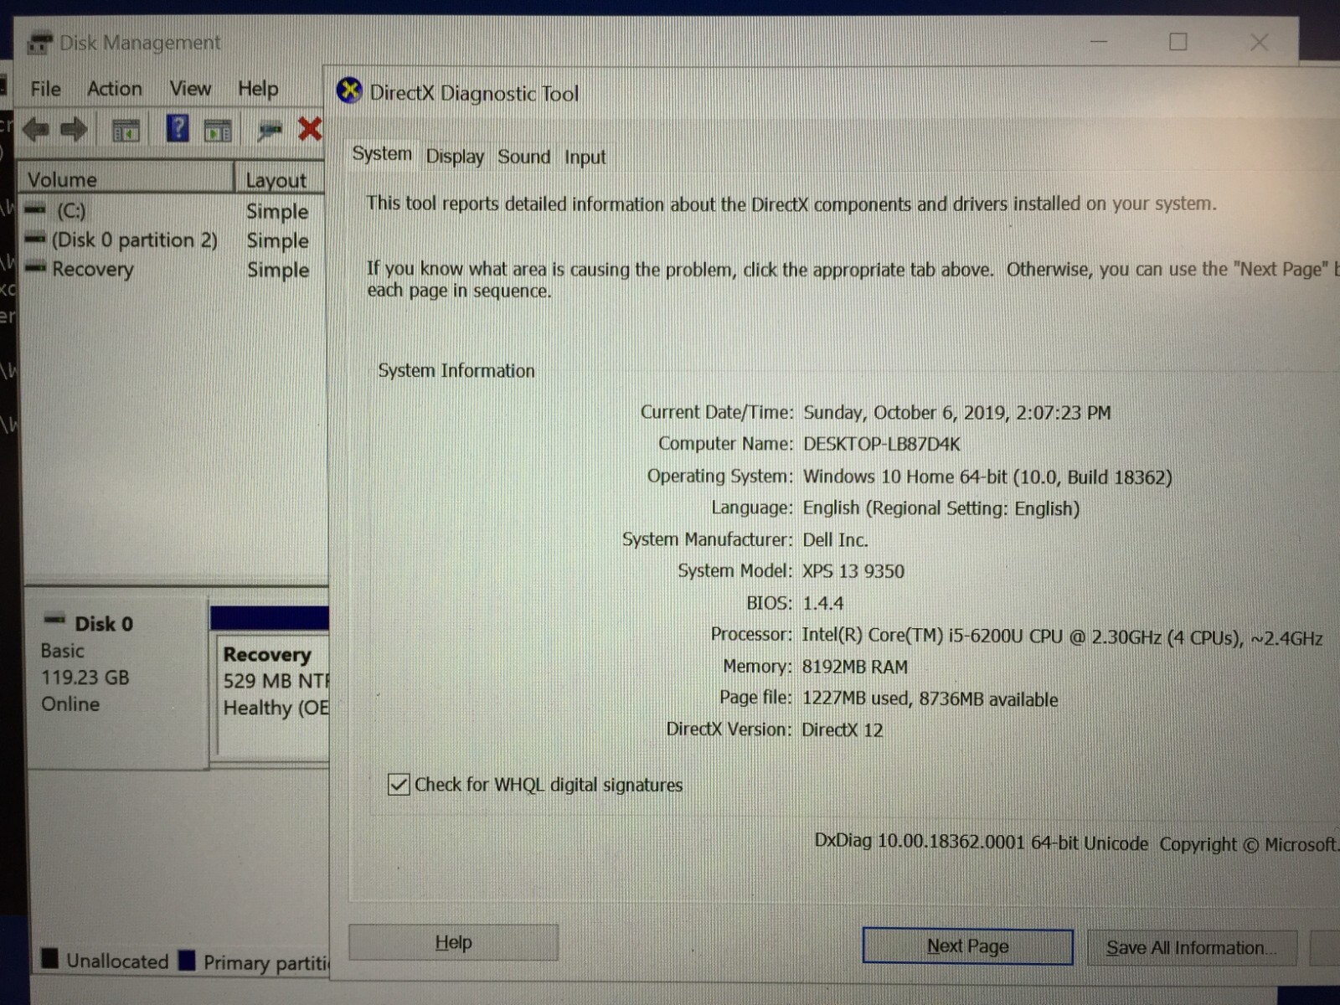Image resolution: width=1340 pixels, height=1005 pixels.
Task: Switch to the System tab in DxDiag
Action: (x=382, y=154)
